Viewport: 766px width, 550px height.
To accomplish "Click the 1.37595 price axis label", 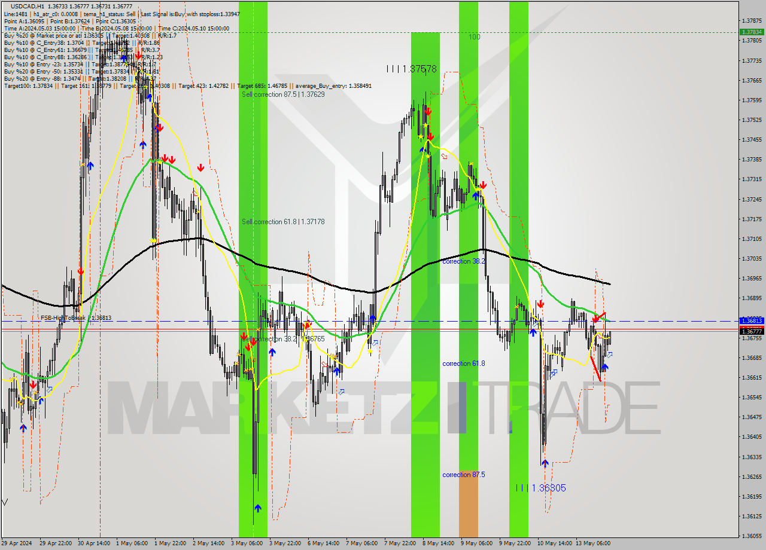I will [x=751, y=100].
